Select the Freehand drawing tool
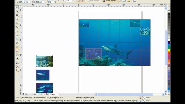This screenshot has height=104, width=185. (17, 23)
